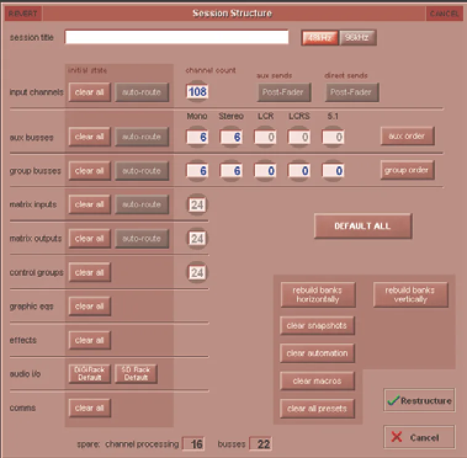Clear all comms
The height and width of the screenshot is (458, 467).
(x=89, y=408)
